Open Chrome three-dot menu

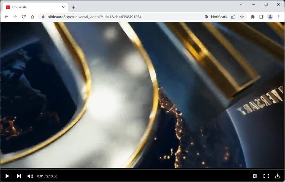[x=279, y=17]
